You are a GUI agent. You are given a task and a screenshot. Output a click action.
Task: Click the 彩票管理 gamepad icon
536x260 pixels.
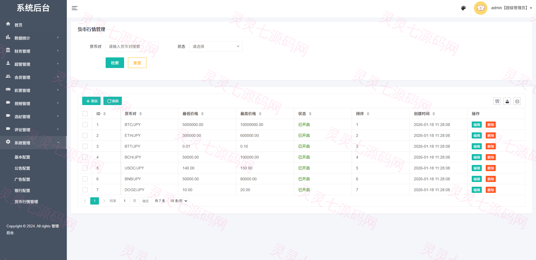click(x=8, y=89)
